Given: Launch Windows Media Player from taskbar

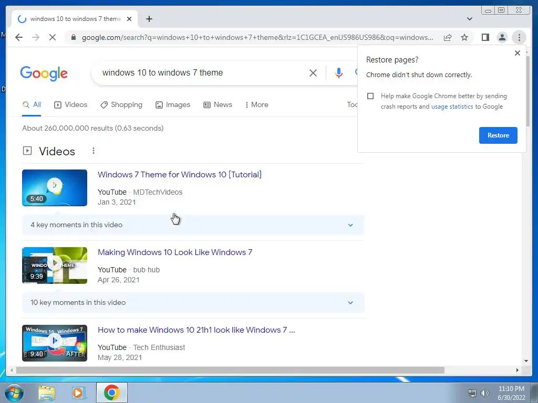Looking at the screenshot, I should tap(78, 393).
